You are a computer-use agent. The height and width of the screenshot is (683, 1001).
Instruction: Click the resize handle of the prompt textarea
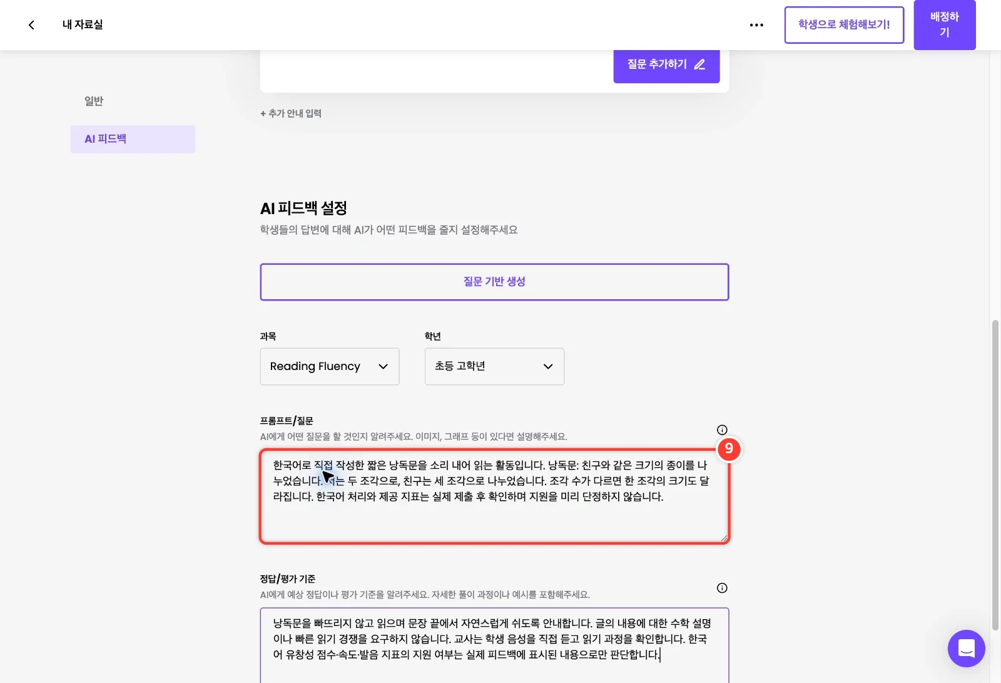[x=724, y=538]
